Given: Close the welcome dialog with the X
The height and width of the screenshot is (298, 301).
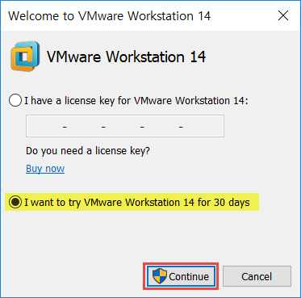Looking at the screenshot, I should tap(283, 16).
